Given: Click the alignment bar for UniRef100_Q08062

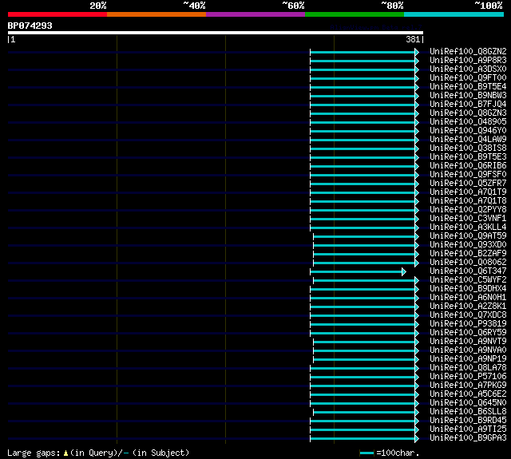Looking at the screenshot, I should click(x=364, y=263).
